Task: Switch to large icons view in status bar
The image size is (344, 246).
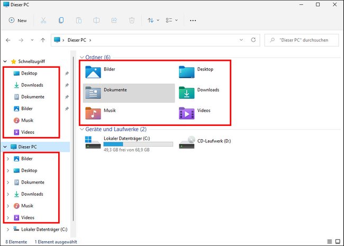Action: 338,242
